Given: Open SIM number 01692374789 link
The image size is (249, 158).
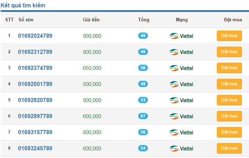Looking at the screenshot, I should (35, 68).
